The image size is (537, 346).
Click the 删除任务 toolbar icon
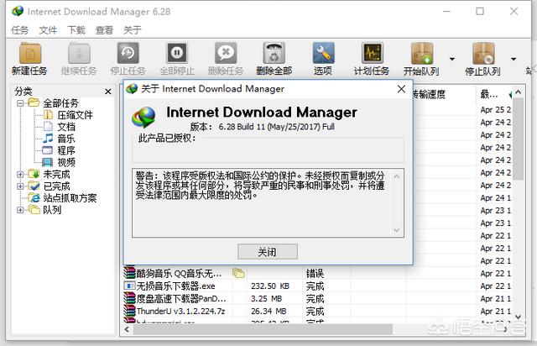tap(226, 53)
